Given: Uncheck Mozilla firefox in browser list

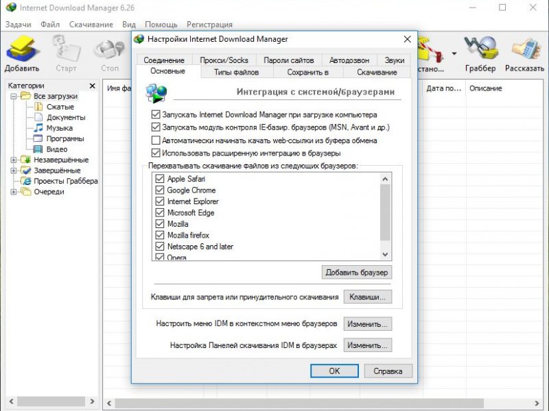Looking at the screenshot, I should [160, 235].
